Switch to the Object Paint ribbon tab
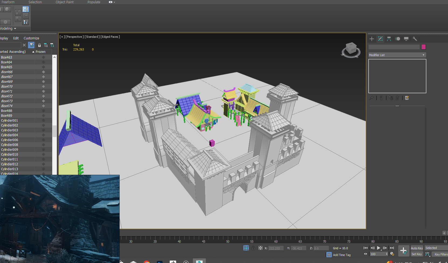The image size is (448, 263). click(x=65, y=2)
